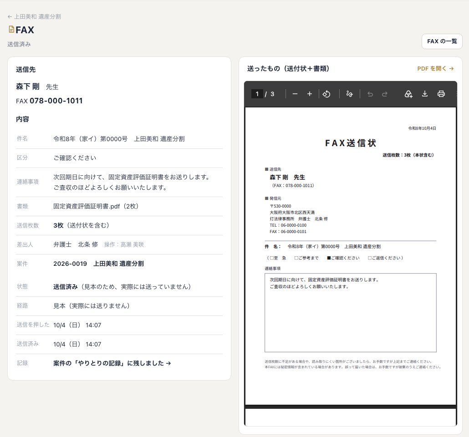Zoom in the PDF preview
The width and height of the screenshot is (469, 437).
click(310, 94)
